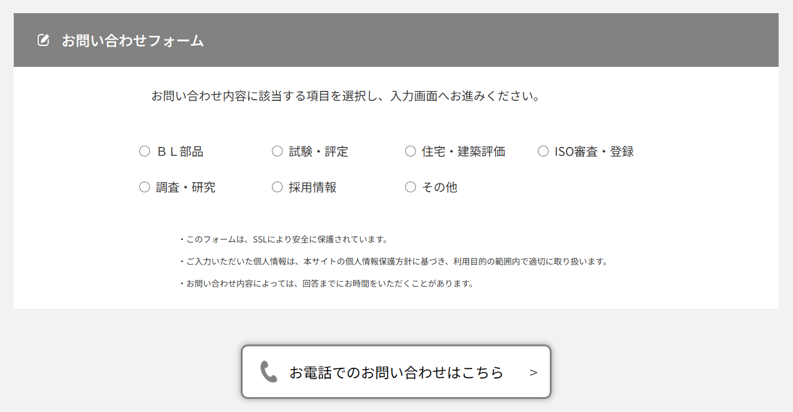
Task: Click the 住宅・建築評価 option label text
Action: pos(464,152)
